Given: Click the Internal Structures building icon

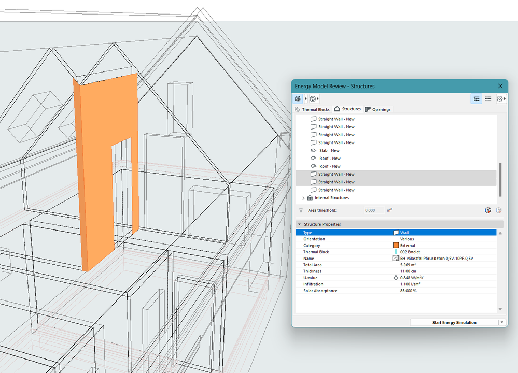Looking at the screenshot, I should (x=310, y=198).
